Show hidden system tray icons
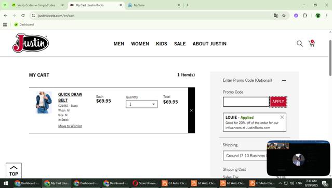The width and height of the screenshot is (332, 188). [x=280, y=183]
